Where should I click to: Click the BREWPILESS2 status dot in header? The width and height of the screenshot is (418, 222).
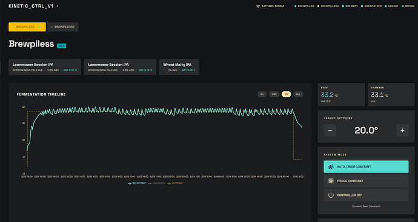tap(318, 6)
